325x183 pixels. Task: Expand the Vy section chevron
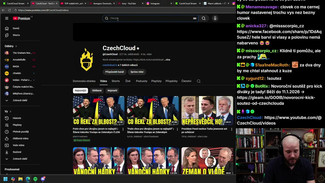pyautogui.click(x=10, y=112)
